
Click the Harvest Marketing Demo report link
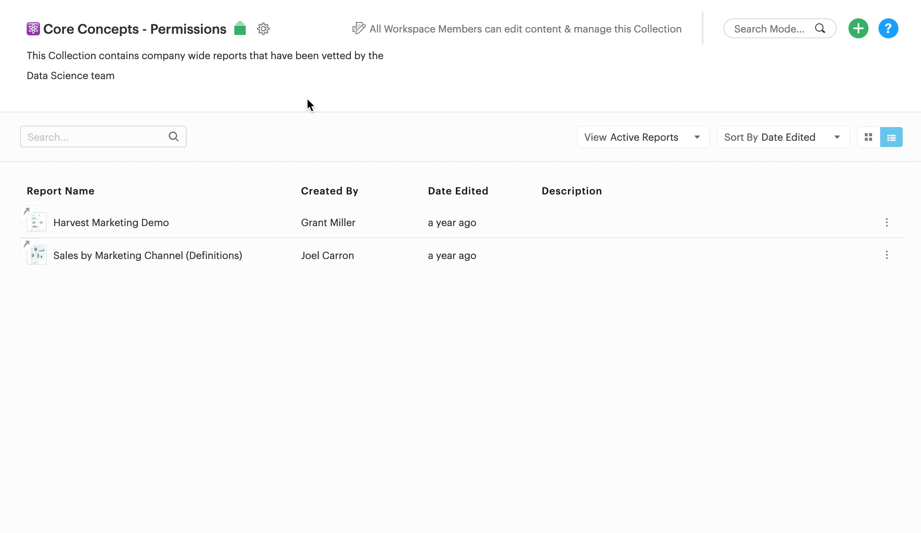pyautogui.click(x=111, y=223)
